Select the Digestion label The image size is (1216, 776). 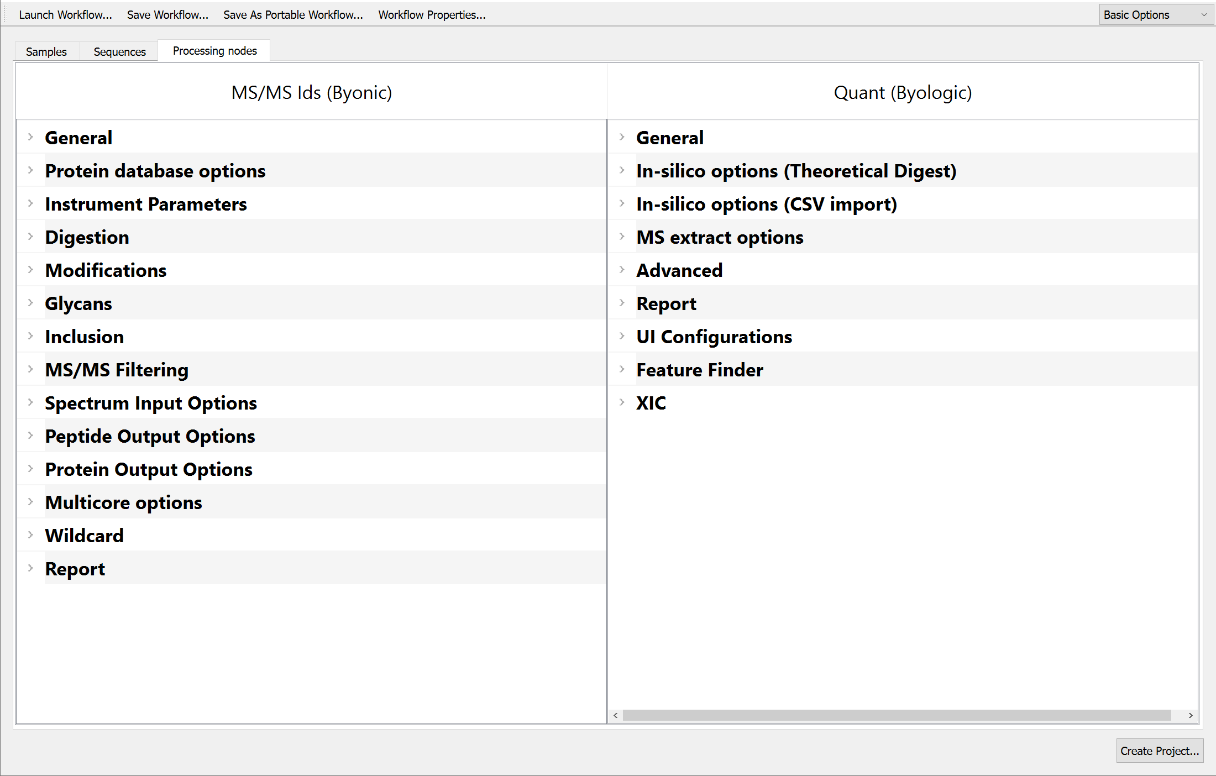[x=87, y=238]
